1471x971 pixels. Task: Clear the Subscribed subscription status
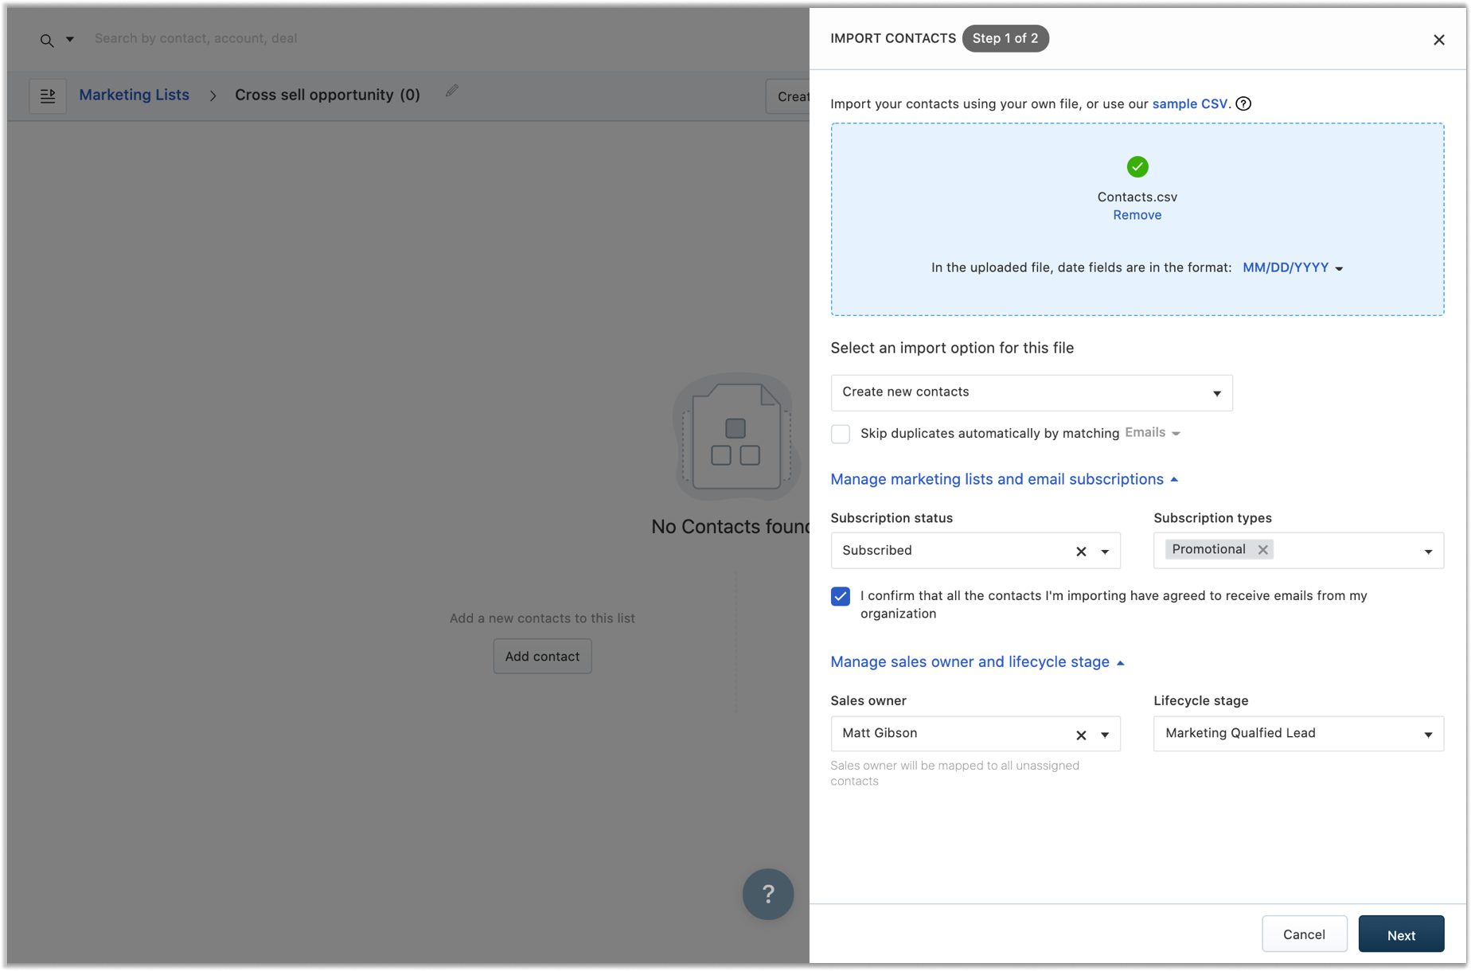1081,552
